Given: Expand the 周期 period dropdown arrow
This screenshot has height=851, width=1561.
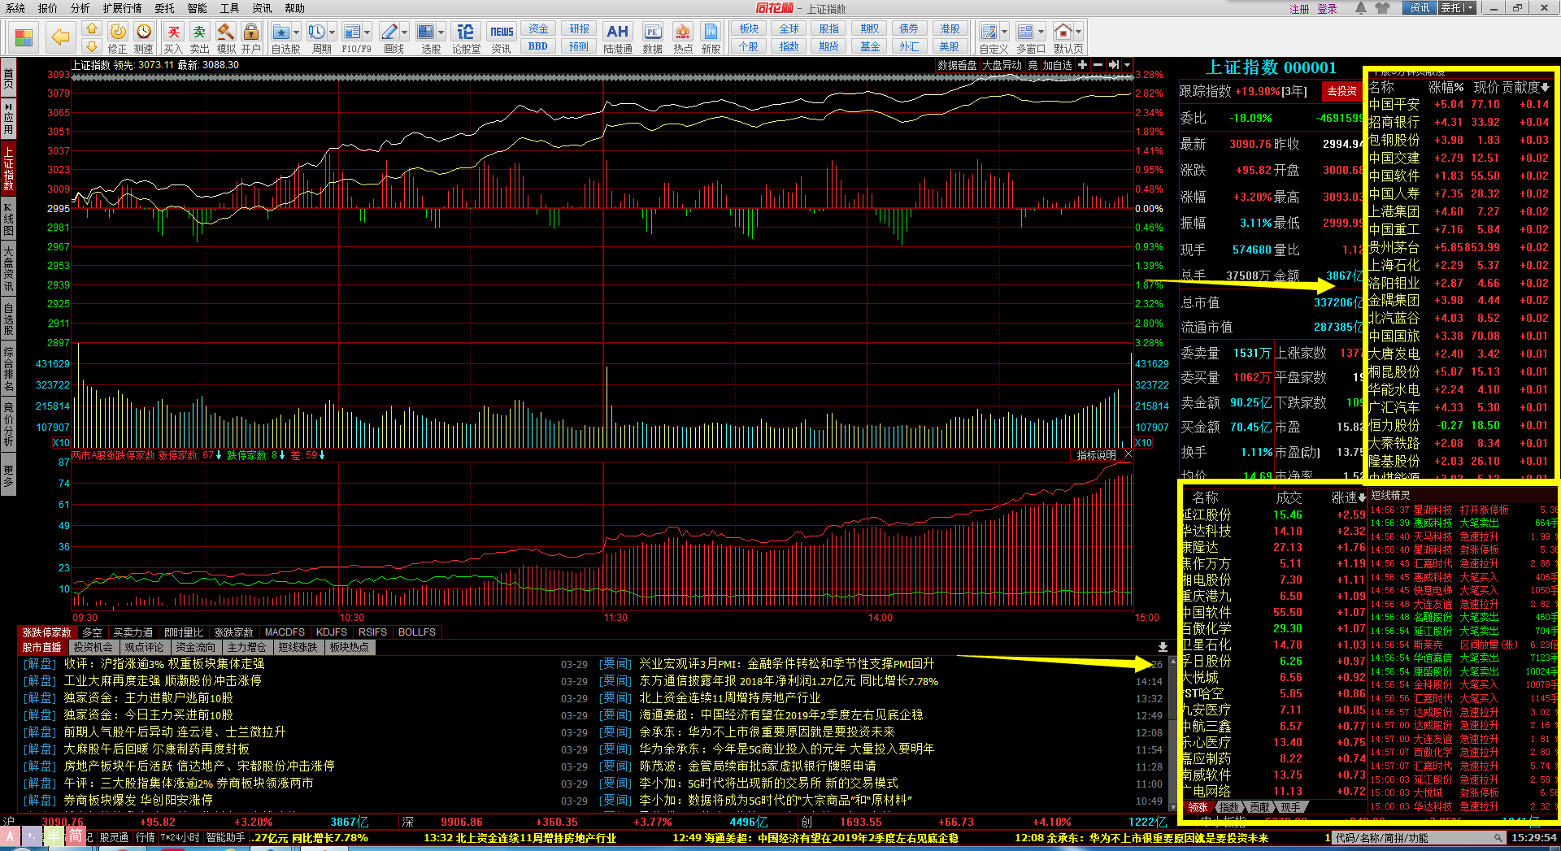Looking at the screenshot, I should [x=332, y=33].
